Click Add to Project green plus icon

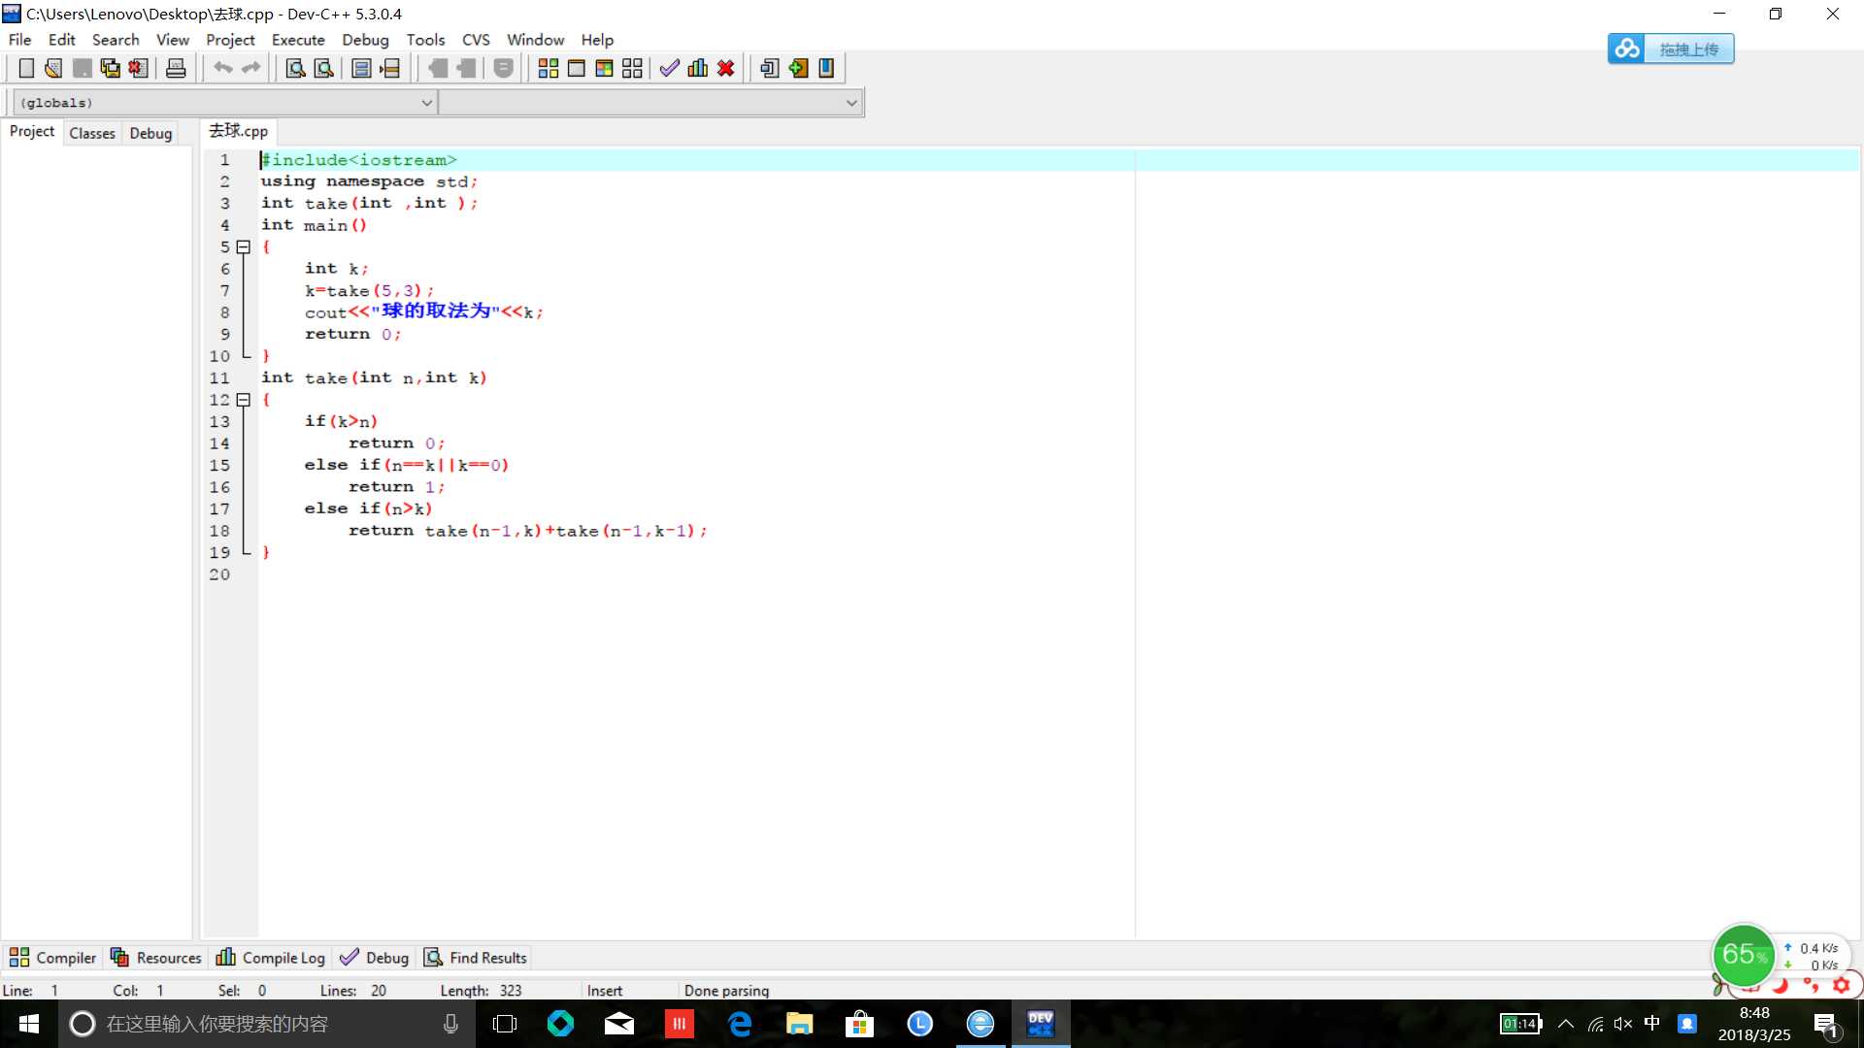click(x=798, y=68)
